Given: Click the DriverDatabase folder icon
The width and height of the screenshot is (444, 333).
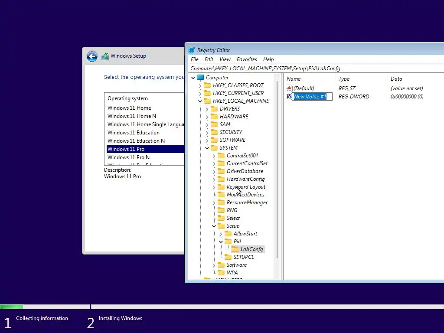Looking at the screenshot, I should 221,171.
